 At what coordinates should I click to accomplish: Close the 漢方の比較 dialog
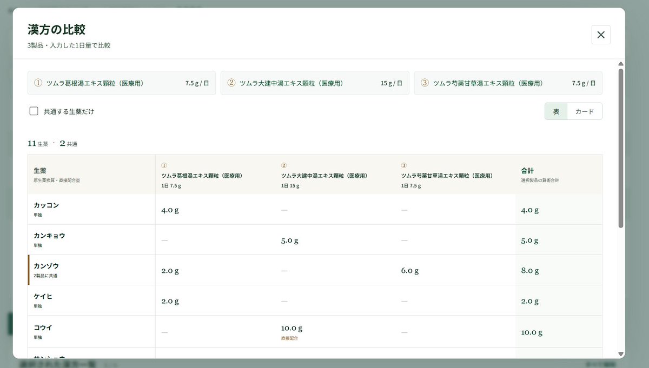point(601,35)
